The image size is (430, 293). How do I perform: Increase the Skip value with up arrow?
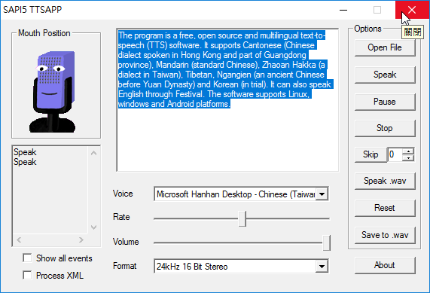[408, 151]
